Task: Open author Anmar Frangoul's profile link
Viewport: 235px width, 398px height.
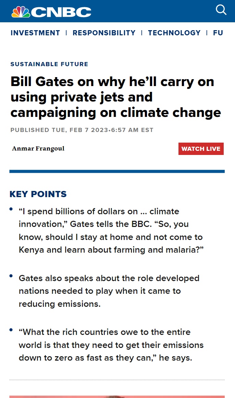Action: 38,148
